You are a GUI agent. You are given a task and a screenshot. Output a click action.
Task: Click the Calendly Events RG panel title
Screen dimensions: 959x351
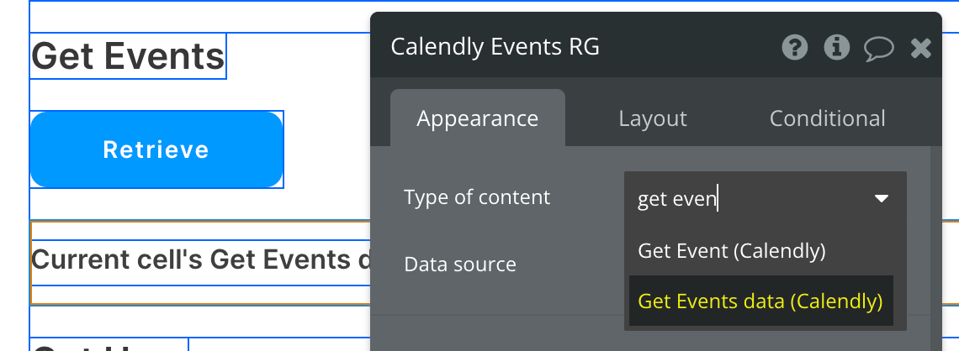coord(495,47)
